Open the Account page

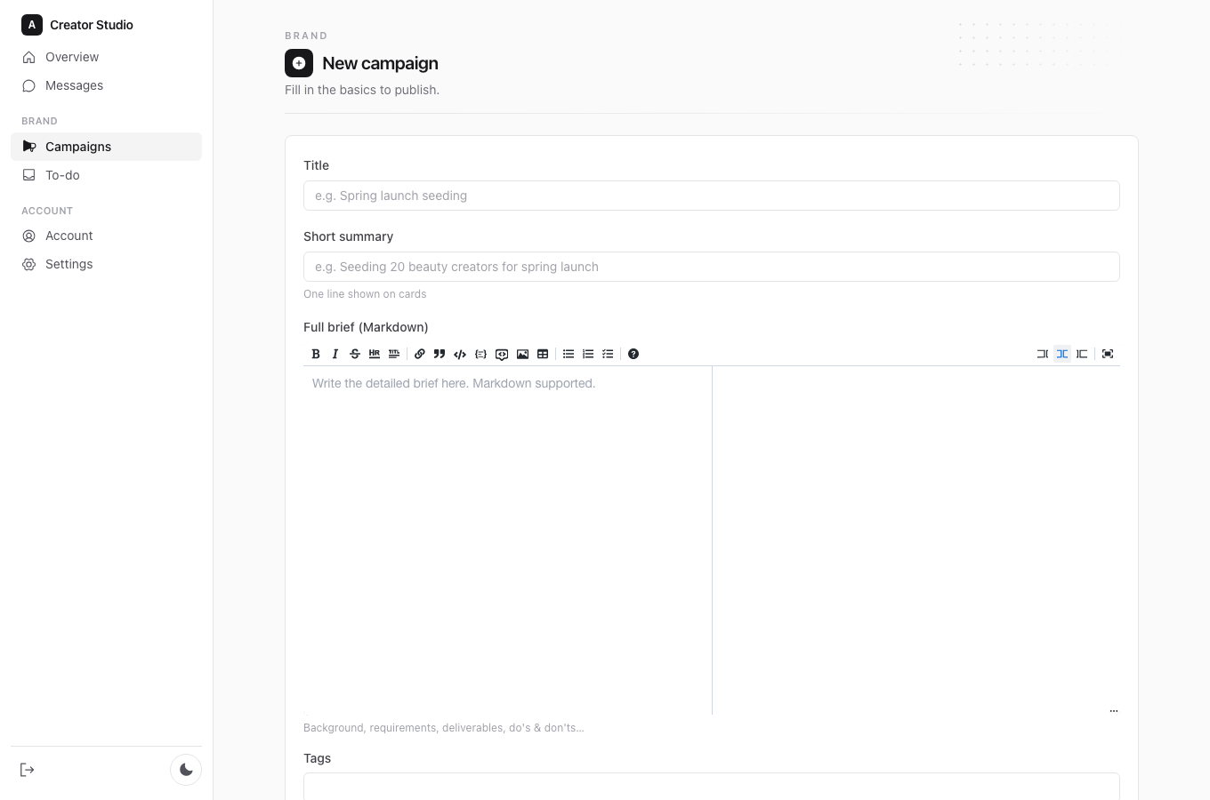[106, 236]
